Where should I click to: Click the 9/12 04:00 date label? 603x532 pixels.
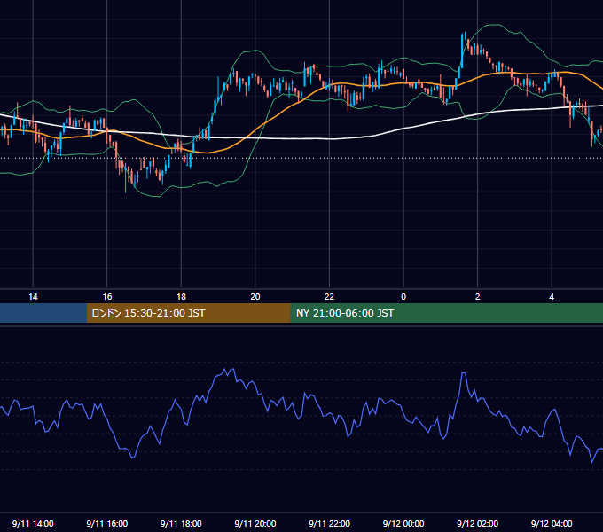552,523
